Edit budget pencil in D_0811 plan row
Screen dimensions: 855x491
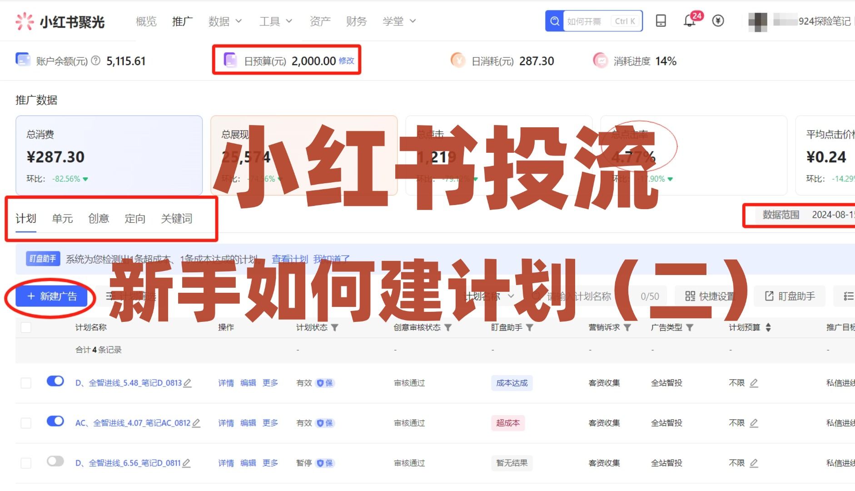coord(754,463)
